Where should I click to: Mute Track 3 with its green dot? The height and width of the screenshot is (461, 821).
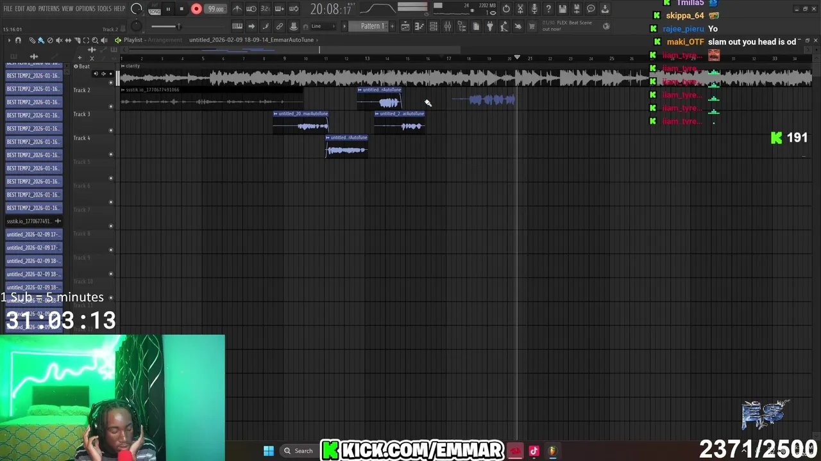click(x=111, y=130)
